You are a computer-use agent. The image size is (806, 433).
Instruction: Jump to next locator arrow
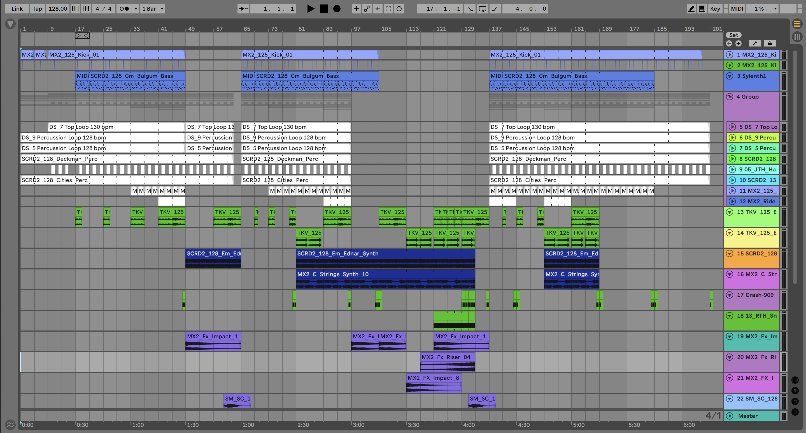[x=738, y=43]
